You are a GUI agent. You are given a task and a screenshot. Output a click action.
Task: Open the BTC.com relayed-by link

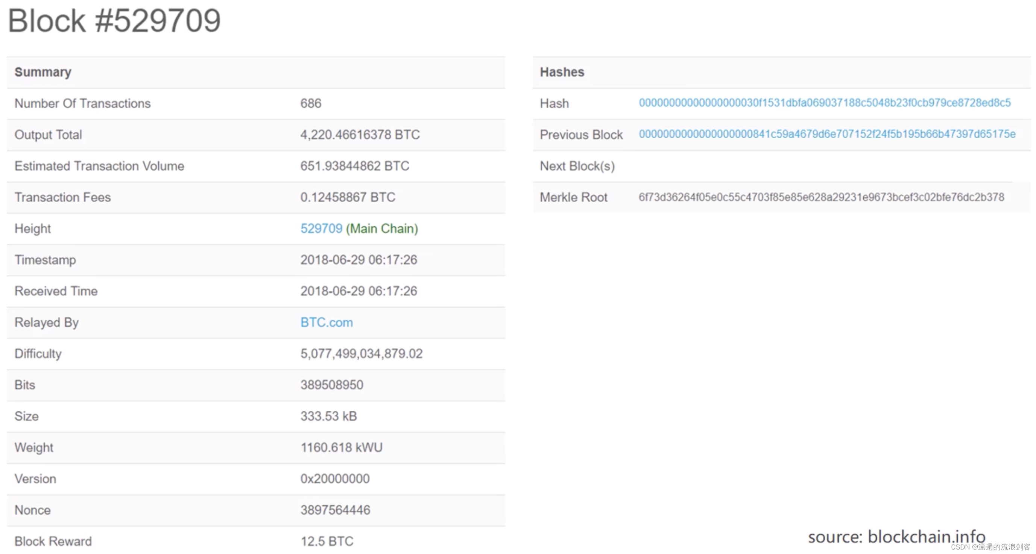326,322
